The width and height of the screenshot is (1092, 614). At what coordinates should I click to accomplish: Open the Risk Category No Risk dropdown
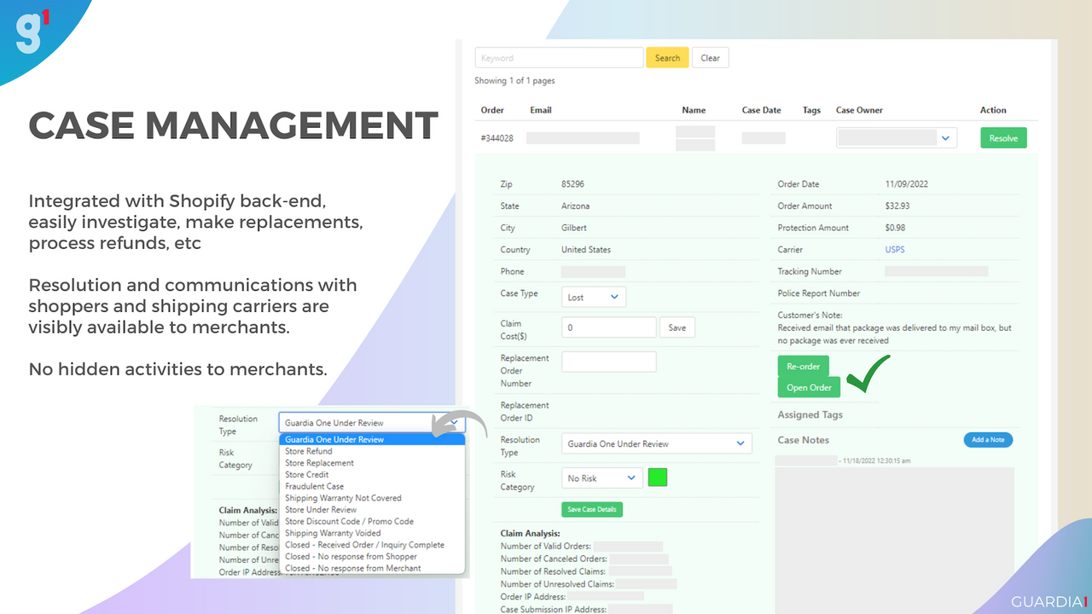[x=601, y=478]
